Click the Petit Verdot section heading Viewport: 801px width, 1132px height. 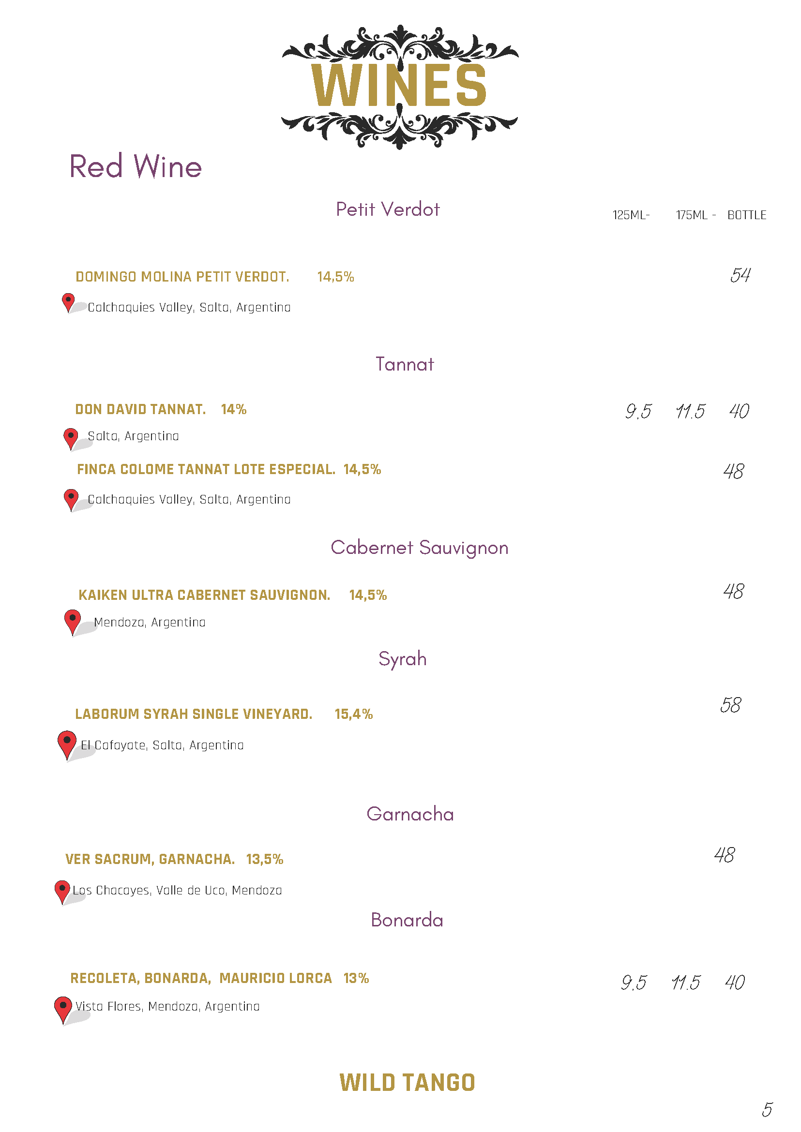(x=387, y=209)
